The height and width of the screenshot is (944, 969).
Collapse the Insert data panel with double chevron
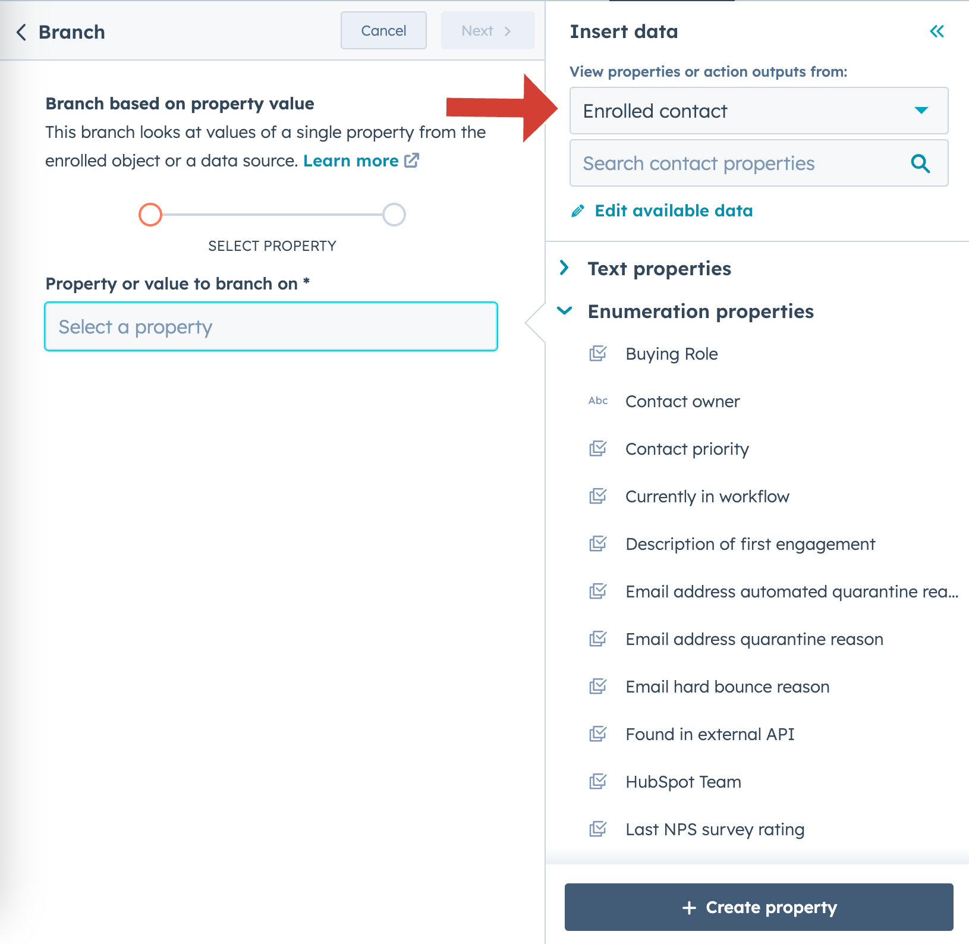[936, 32]
